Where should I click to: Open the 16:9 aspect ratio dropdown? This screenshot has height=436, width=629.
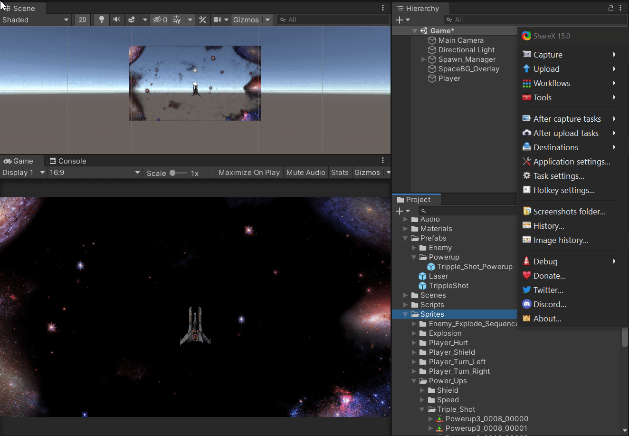(x=94, y=172)
